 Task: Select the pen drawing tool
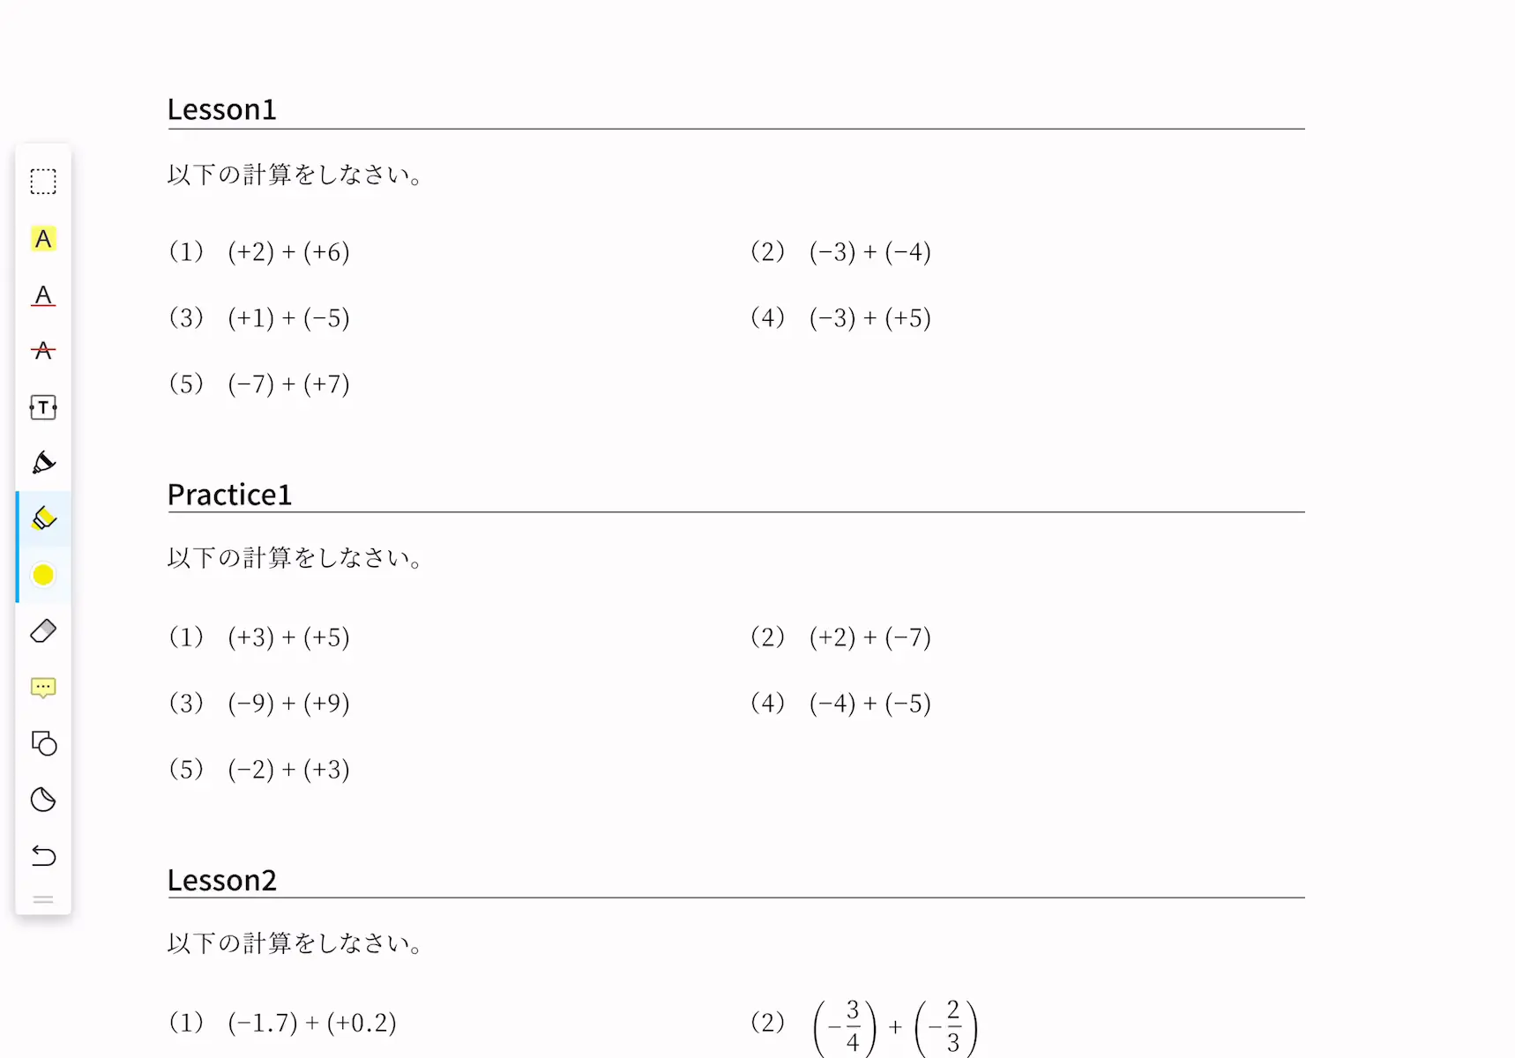coord(43,463)
